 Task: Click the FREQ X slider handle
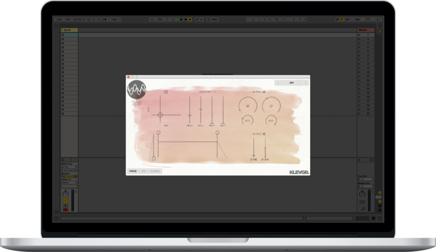point(189,114)
